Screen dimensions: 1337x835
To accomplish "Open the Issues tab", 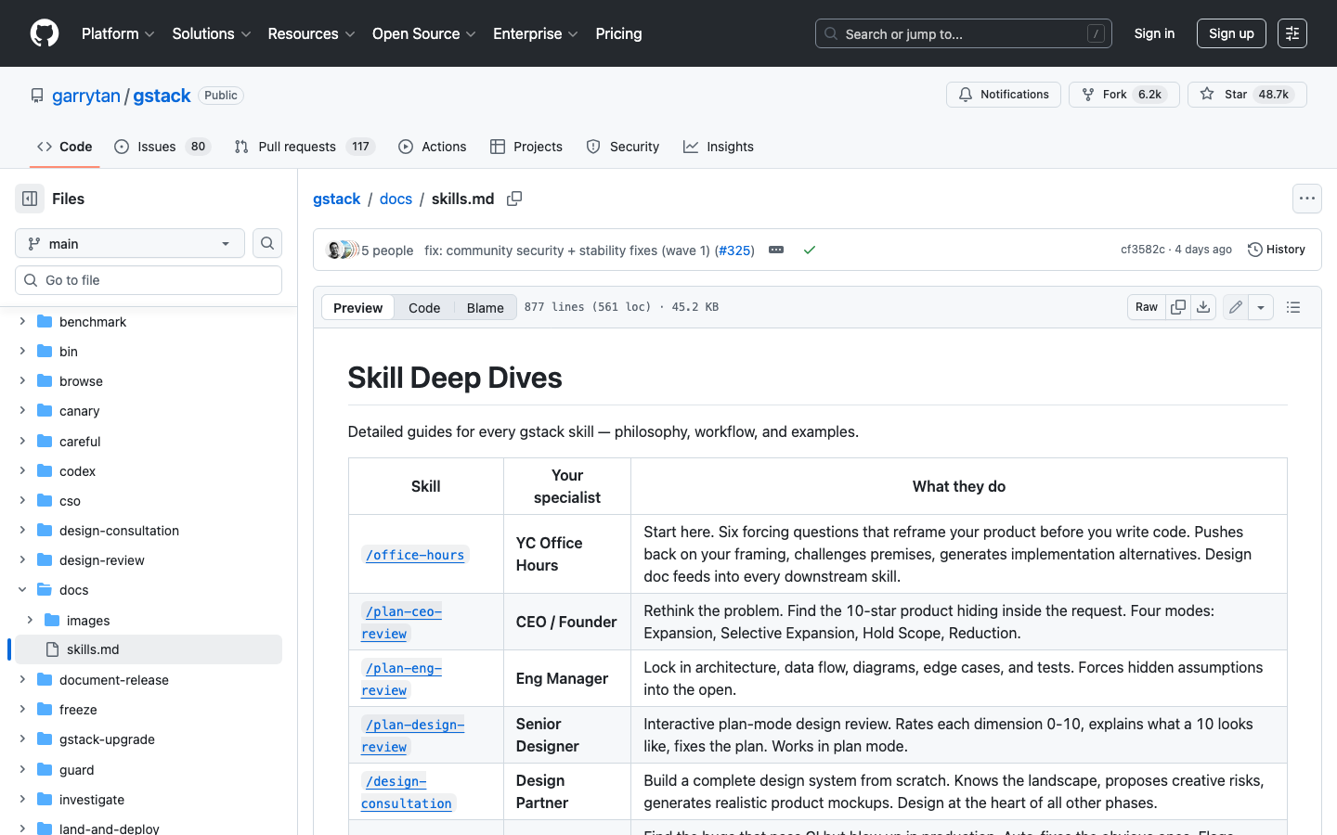I will [162, 147].
